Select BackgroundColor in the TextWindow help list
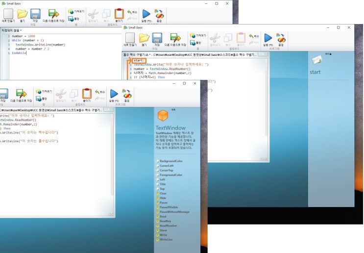The height and width of the screenshot is (253, 364). pos(170,161)
